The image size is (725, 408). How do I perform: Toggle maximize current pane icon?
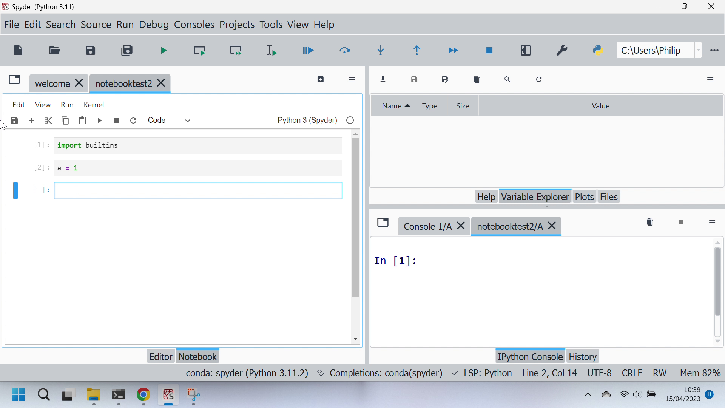(x=526, y=50)
